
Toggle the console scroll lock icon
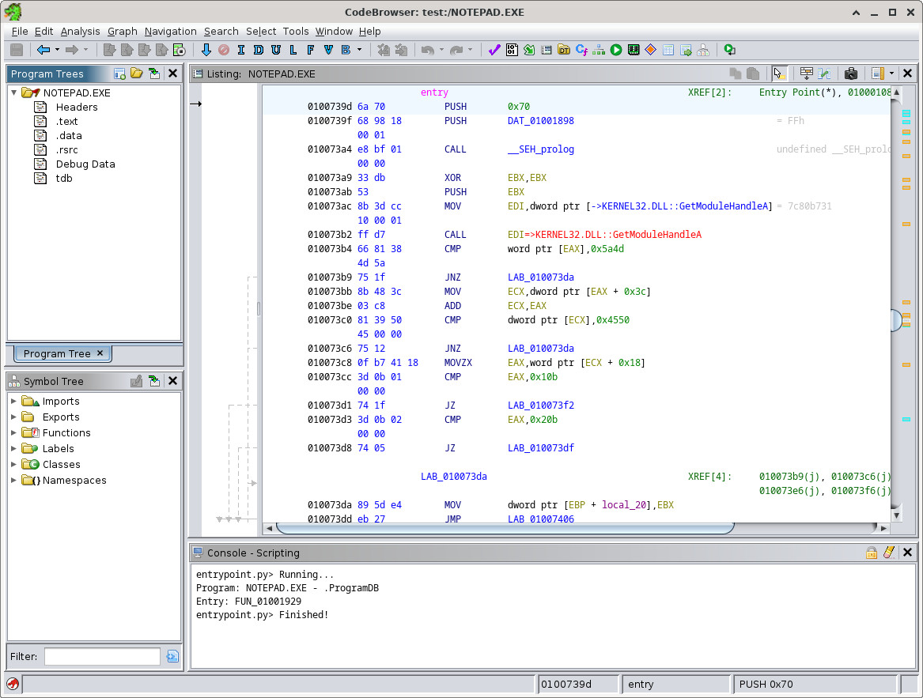pos(872,553)
